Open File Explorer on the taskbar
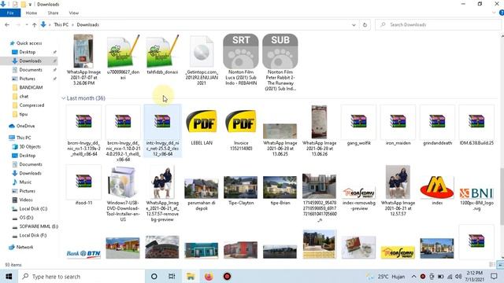The width and height of the screenshot is (504, 283). tap(191, 277)
